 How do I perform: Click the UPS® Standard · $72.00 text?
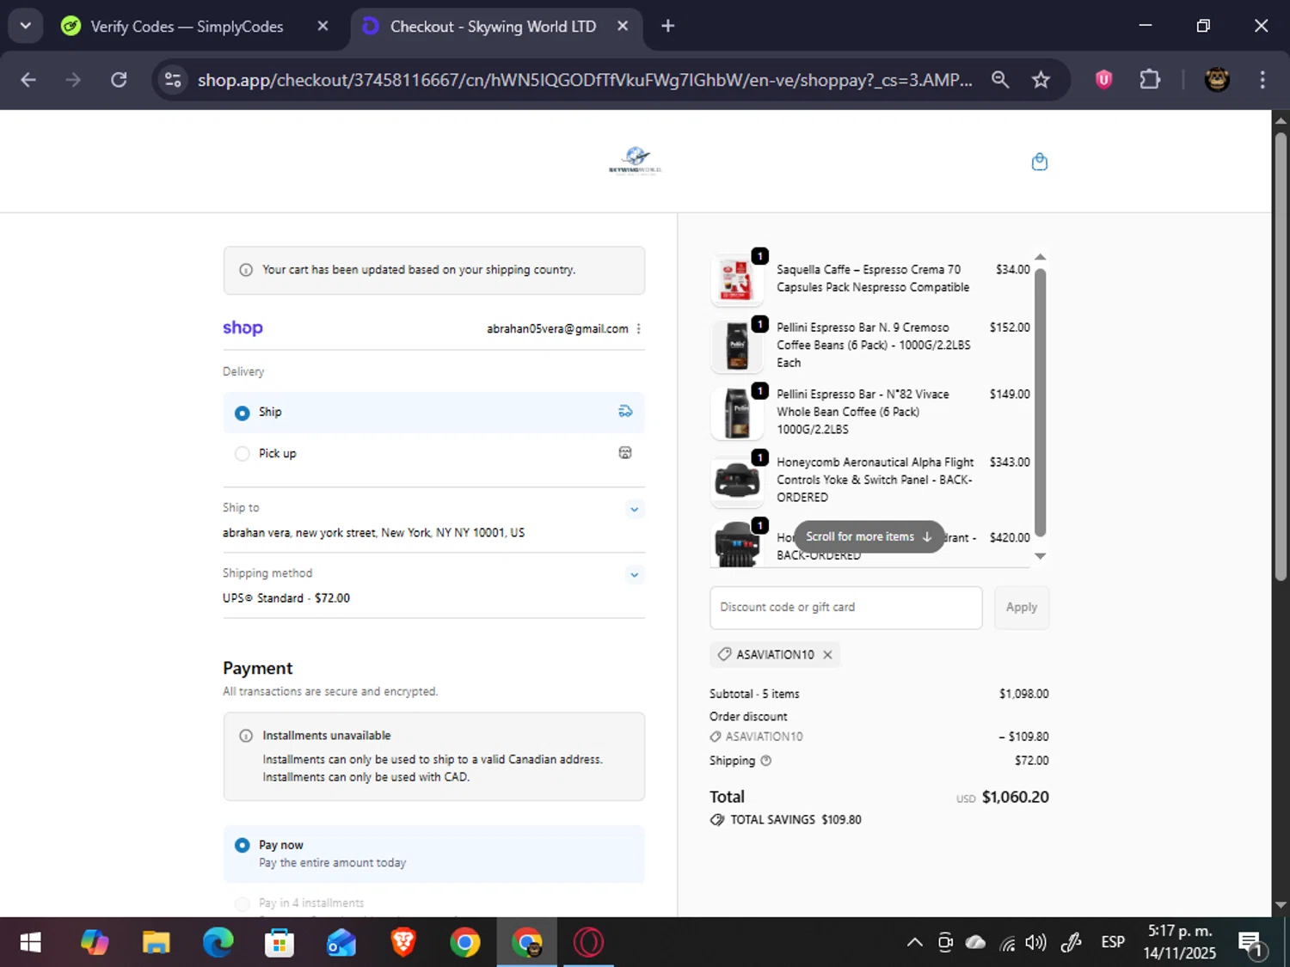point(286,598)
